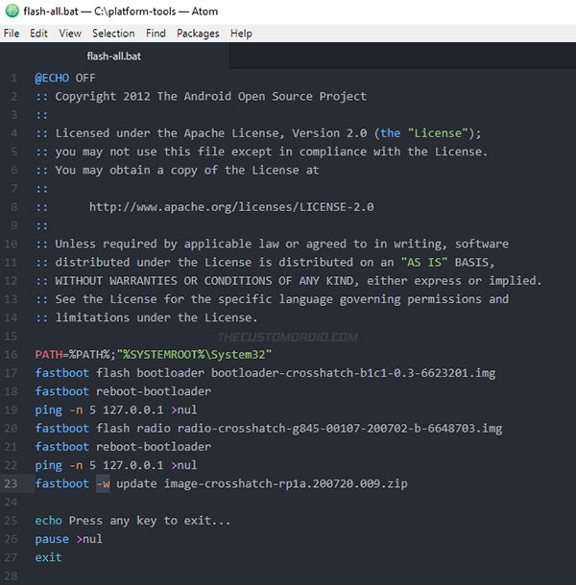
Task: Open the Selection menu
Action: tap(113, 34)
